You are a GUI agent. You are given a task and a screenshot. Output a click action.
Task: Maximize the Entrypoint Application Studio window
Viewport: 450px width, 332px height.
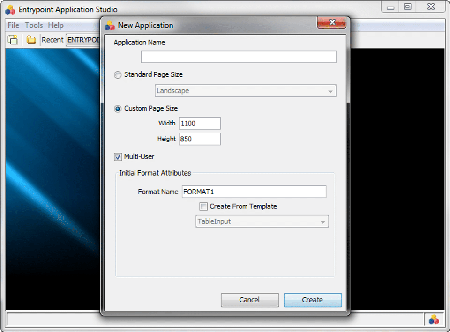click(407, 7)
